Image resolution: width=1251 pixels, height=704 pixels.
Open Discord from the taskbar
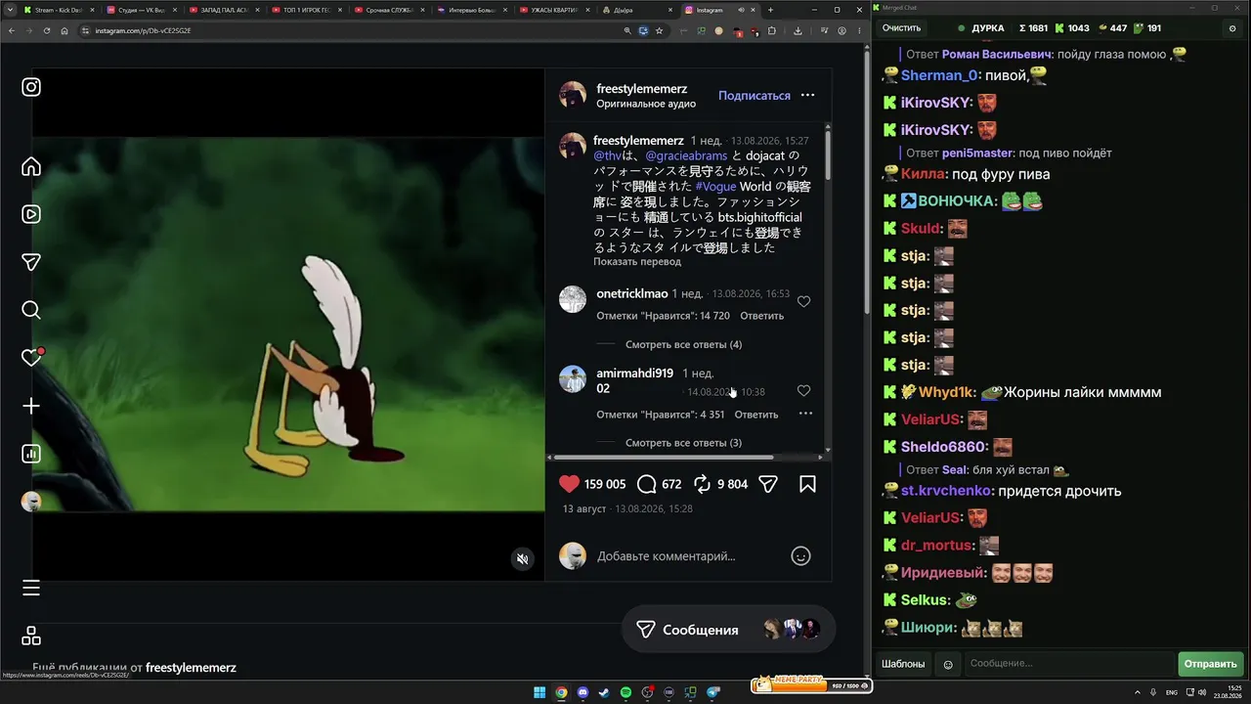(582, 692)
